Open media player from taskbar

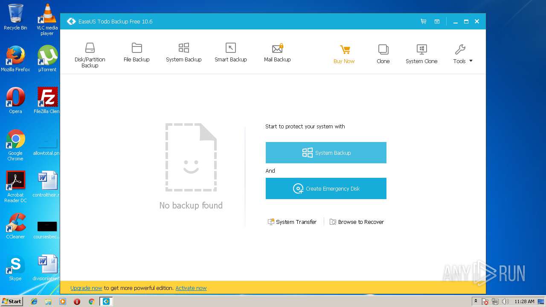pyautogui.click(x=63, y=301)
